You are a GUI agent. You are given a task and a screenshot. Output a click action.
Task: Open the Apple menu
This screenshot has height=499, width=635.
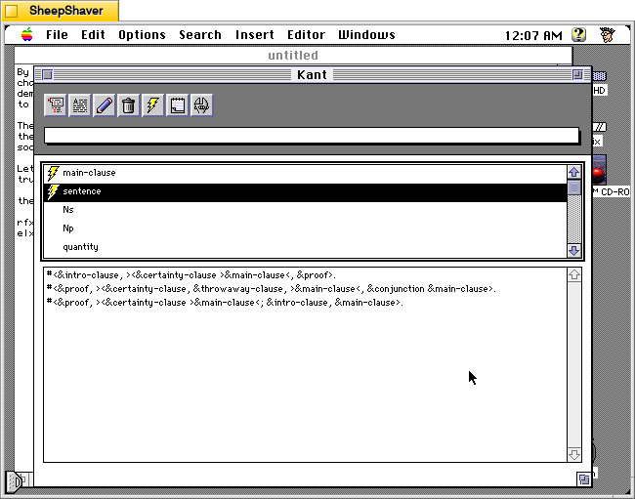coord(26,35)
